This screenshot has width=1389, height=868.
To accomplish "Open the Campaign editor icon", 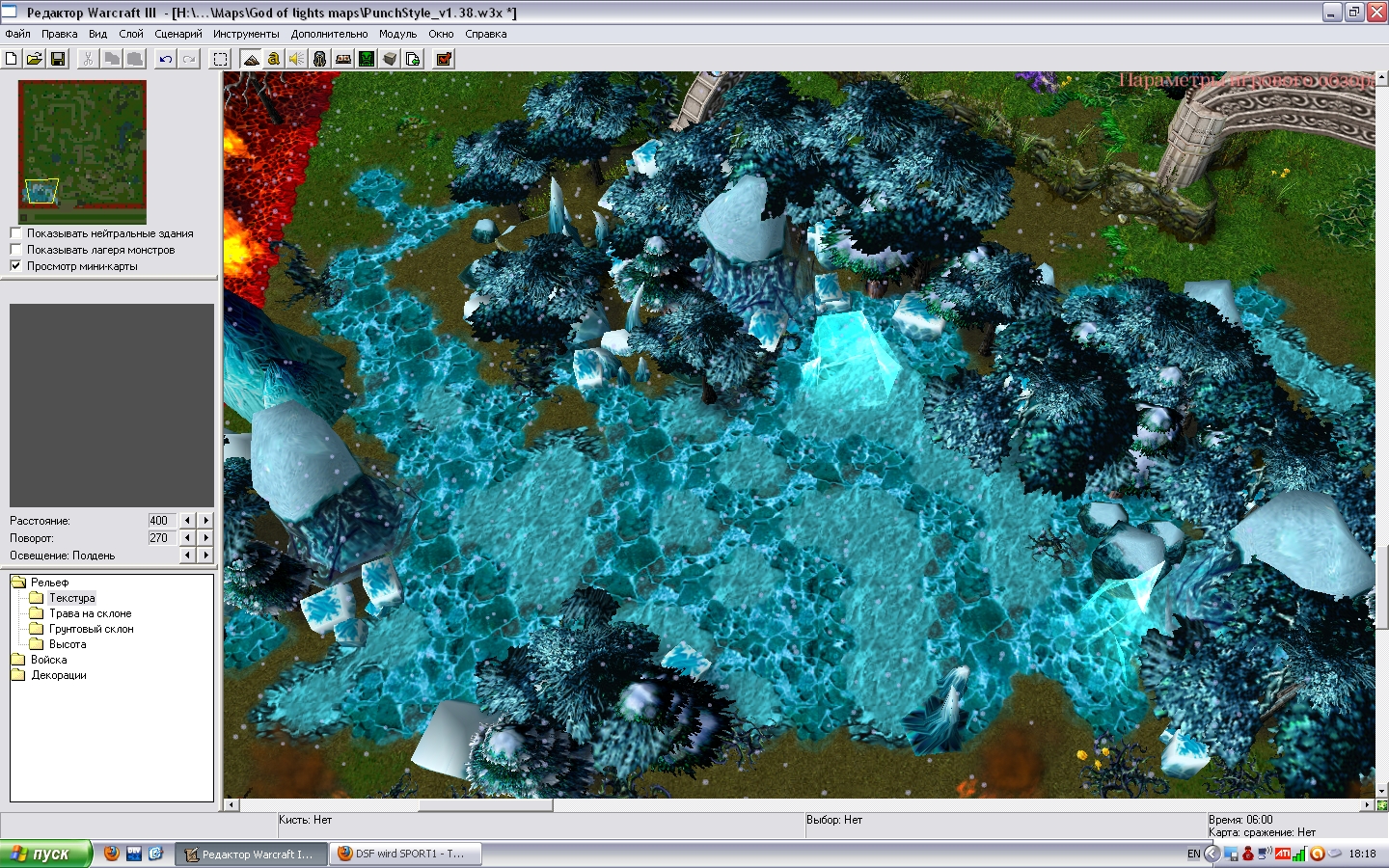I will click(343, 59).
